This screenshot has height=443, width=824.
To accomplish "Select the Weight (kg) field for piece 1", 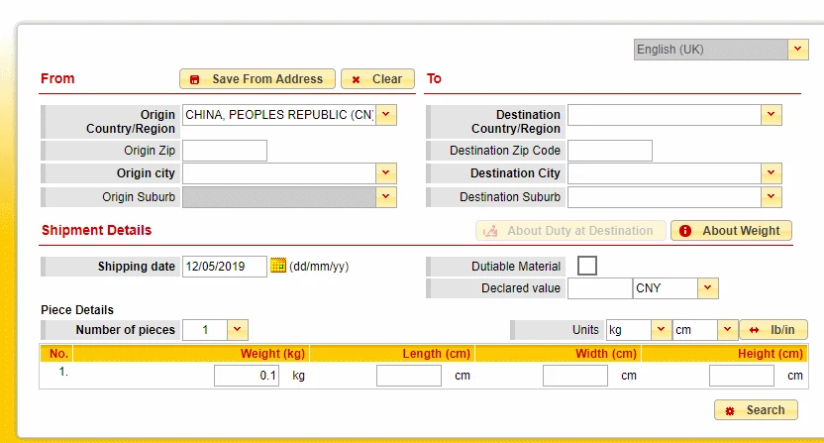I will click(247, 376).
